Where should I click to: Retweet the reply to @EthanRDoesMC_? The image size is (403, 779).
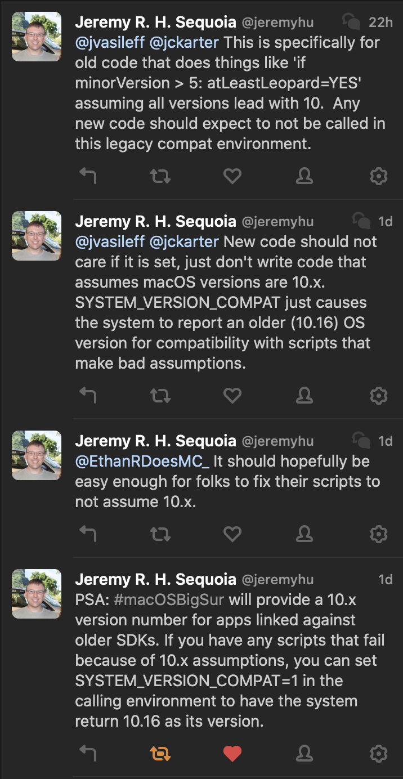tap(160, 534)
